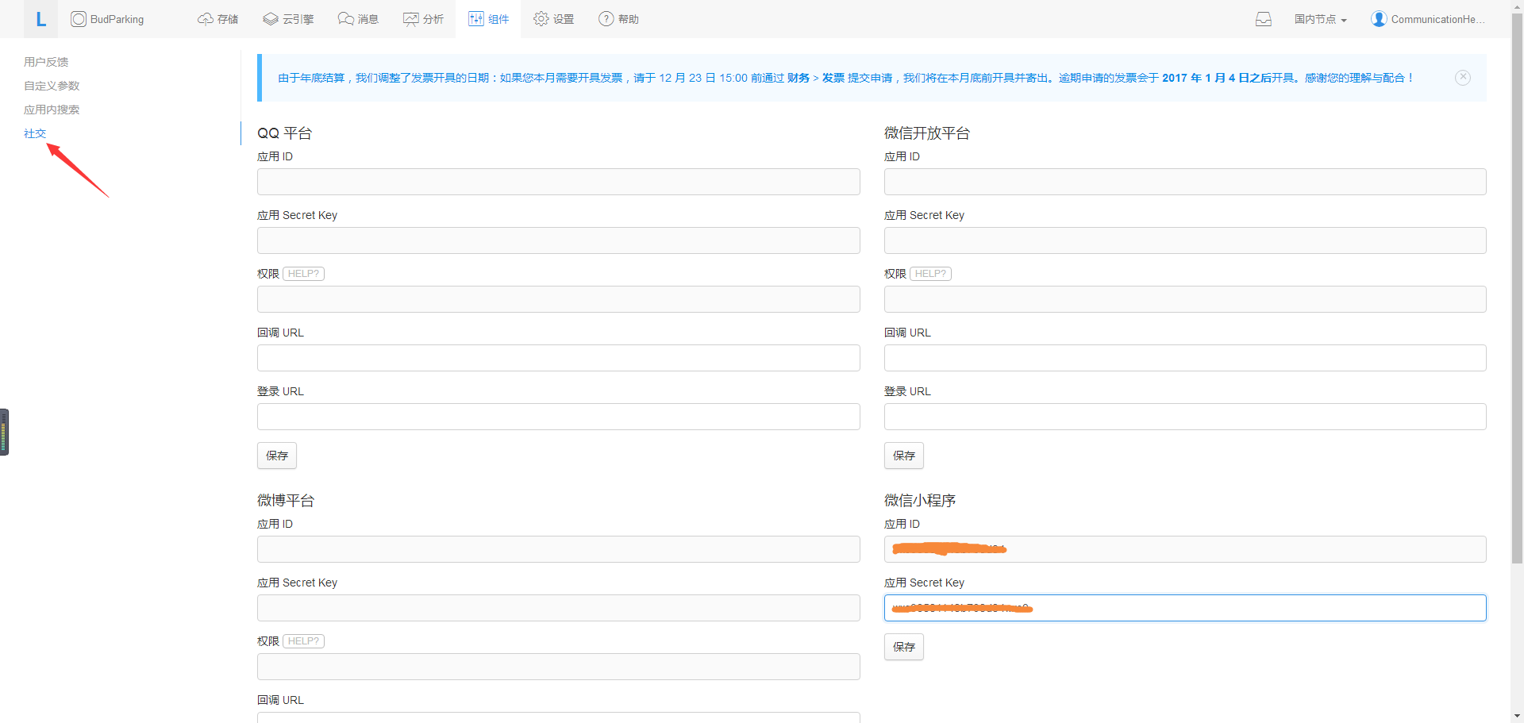Focus the 微信开放平台 应用 Secret Key field
This screenshot has width=1524, height=723.
1185,240
